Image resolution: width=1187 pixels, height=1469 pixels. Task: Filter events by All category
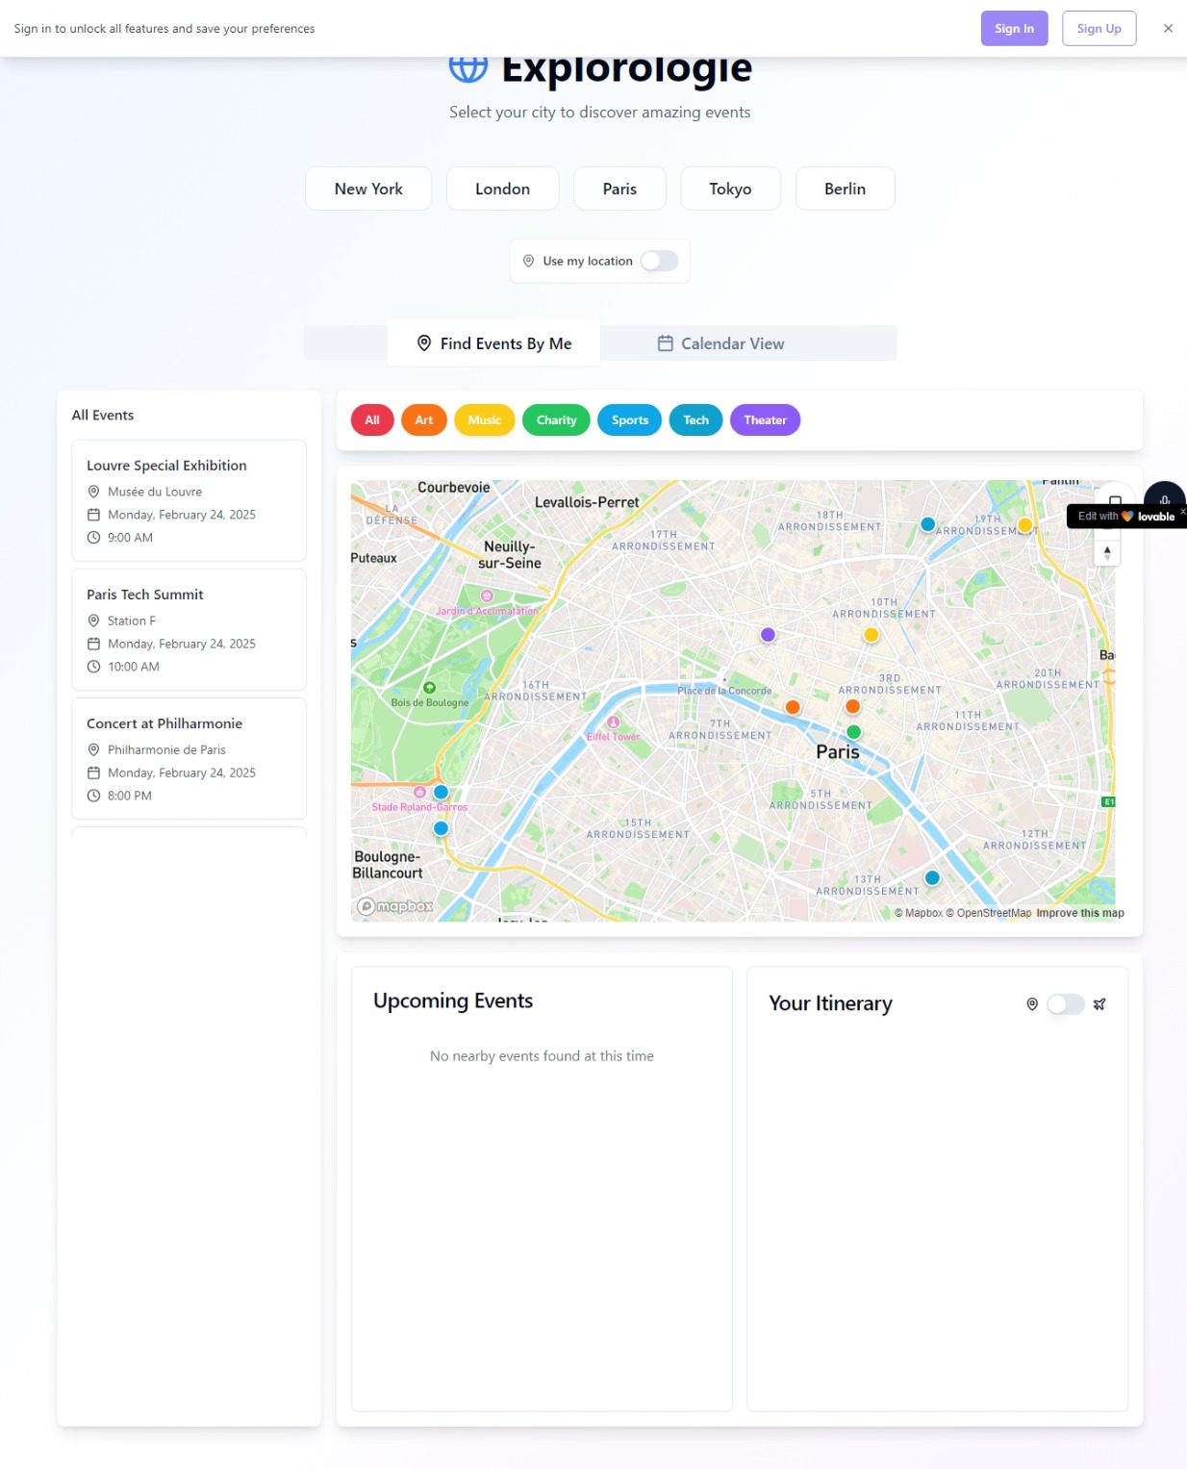372,420
